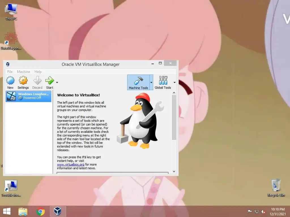Open the Machine menu
Image resolution: width=290 pixels, height=217 pixels.
pyautogui.click(x=24, y=71)
